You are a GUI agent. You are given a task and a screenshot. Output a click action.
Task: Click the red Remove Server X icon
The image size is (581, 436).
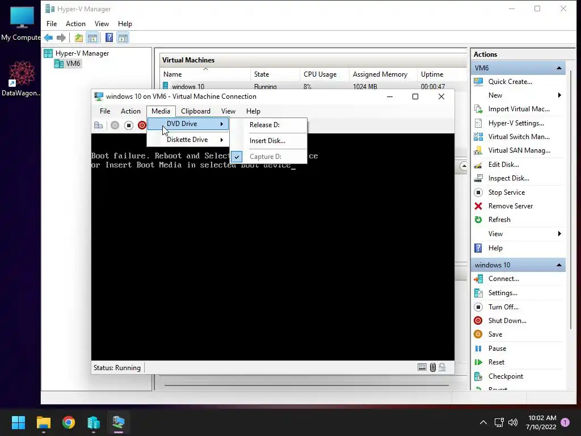[478, 206]
